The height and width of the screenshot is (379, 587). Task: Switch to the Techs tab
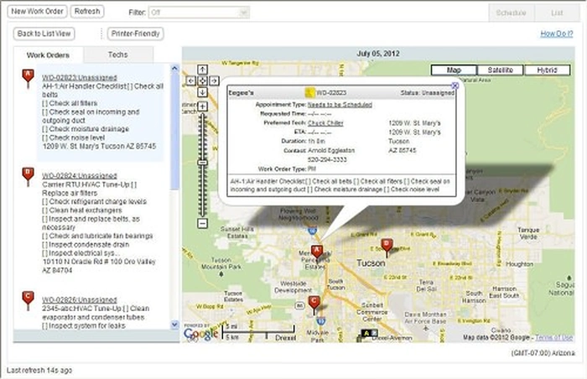[118, 55]
